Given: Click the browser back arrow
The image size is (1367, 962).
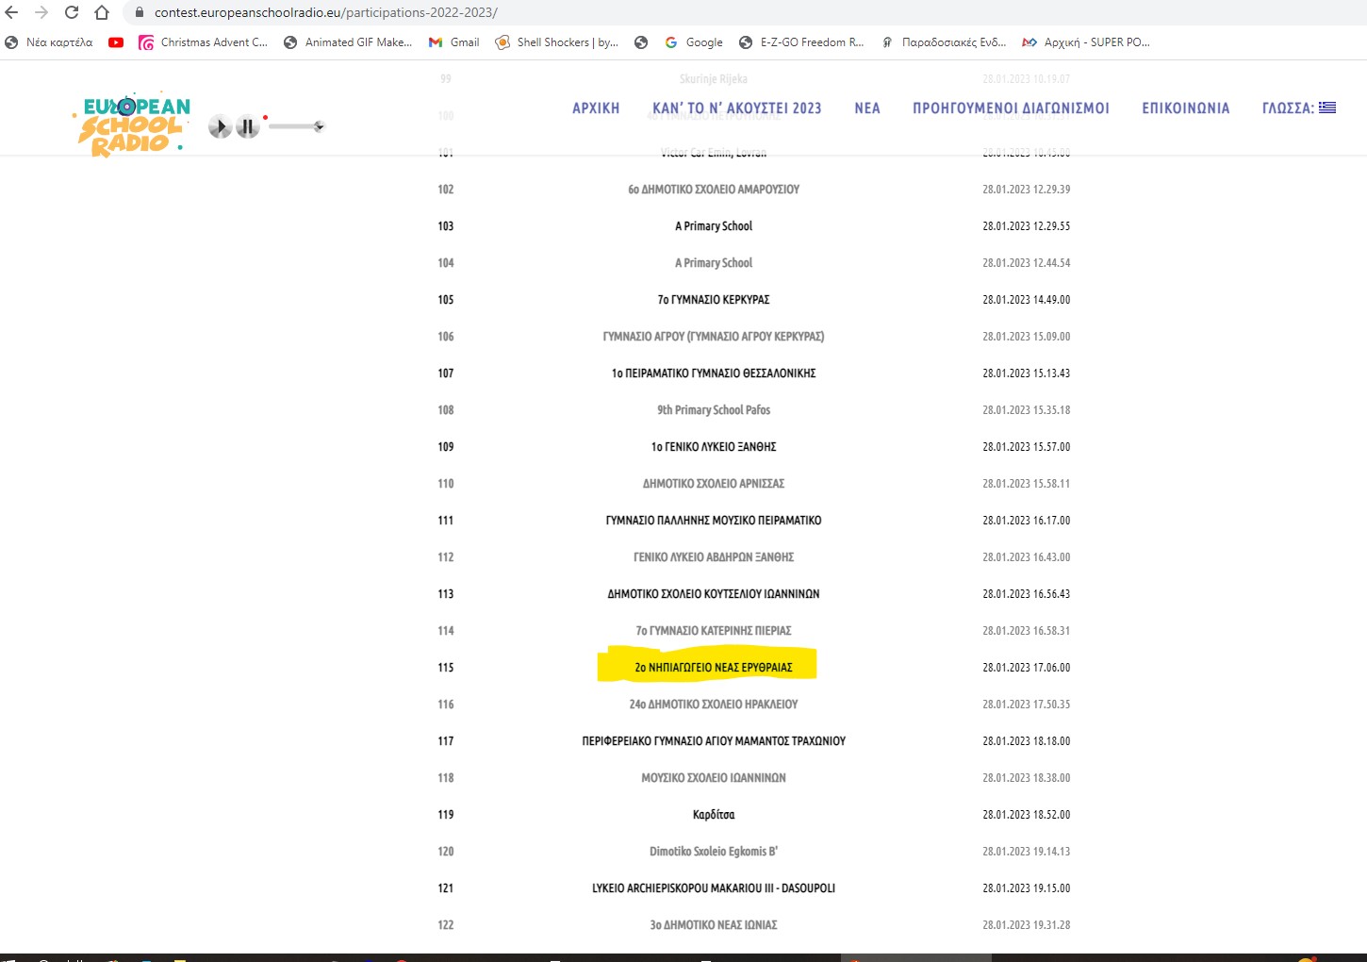Looking at the screenshot, I should 12,12.
